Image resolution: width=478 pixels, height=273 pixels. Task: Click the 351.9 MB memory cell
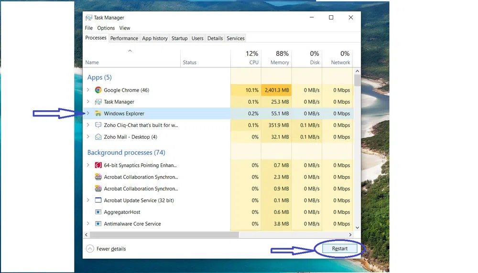pyautogui.click(x=276, y=125)
